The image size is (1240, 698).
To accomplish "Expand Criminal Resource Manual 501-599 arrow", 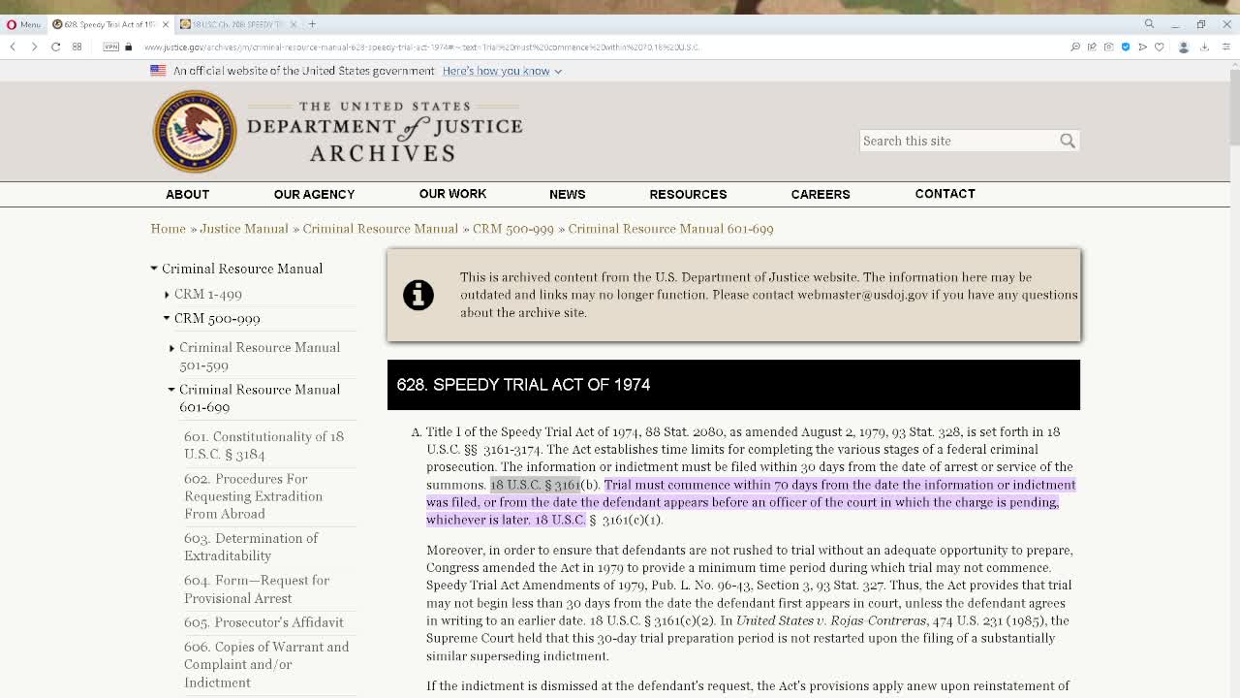I will 171,348.
